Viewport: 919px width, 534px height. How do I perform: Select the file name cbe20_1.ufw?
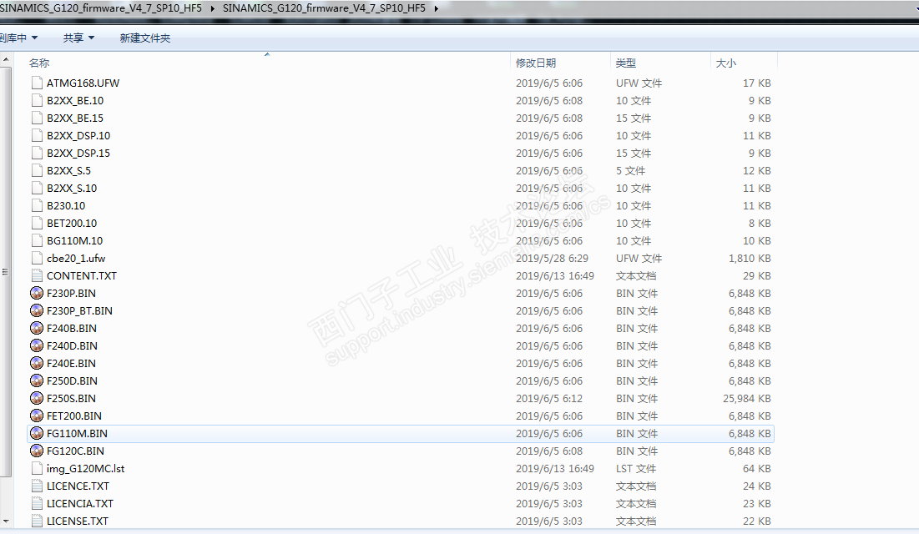click(x=76, y=258)
